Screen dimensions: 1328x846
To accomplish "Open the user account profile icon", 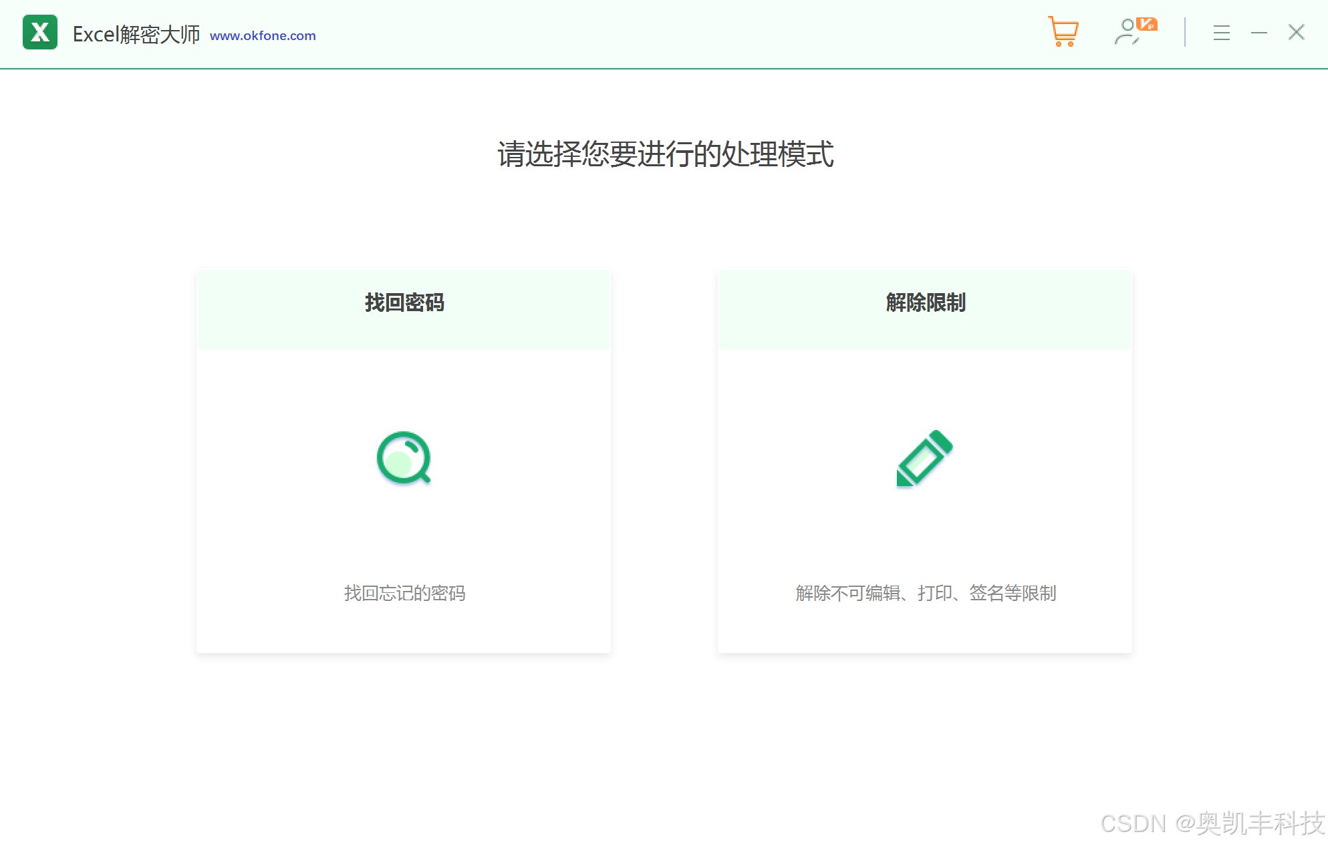I will [1127, 32].
